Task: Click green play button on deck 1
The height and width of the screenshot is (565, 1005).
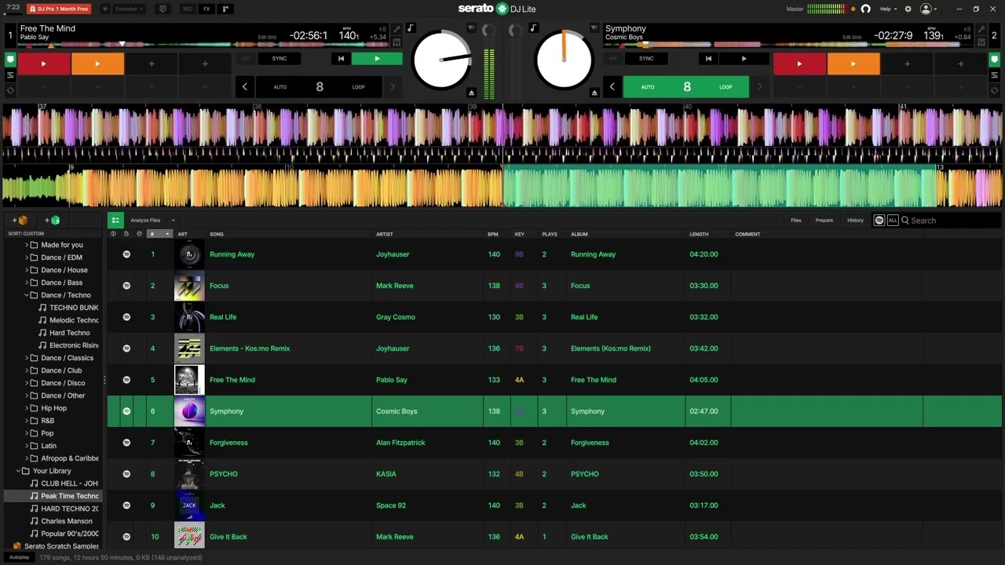Action: 377,58
